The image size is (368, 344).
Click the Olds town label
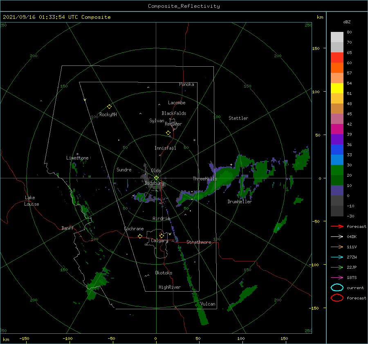pyautogui.click(x=156, y=171)
